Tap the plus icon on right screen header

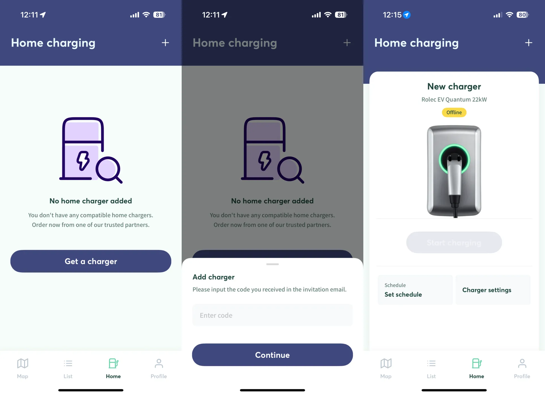pos(529,43)
